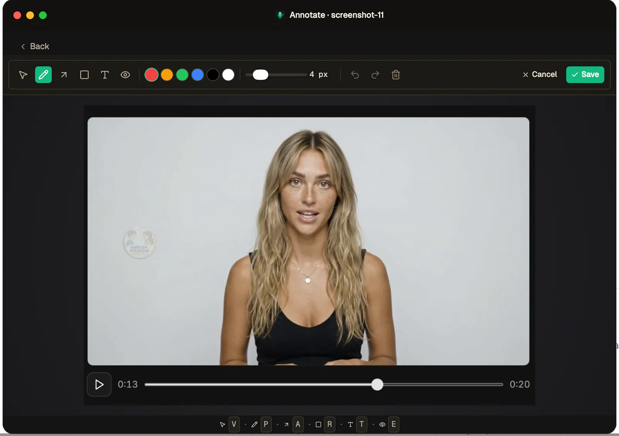Viewport: 619px width, 436px height.
Task: Redo the last annotation
Action: (x=375, y=75)
